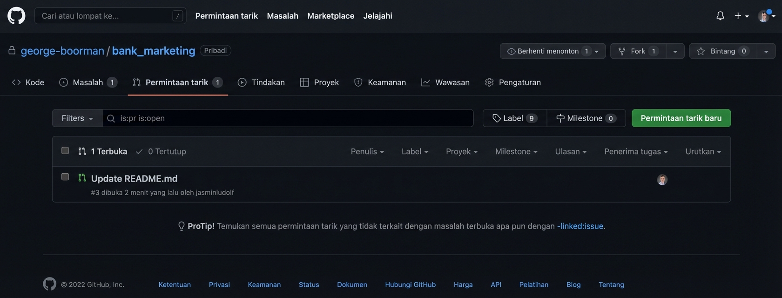Create a pull request with Permintaan tarik baru
The height and width of the screenshot is (298, 782).
tap(681, 118)
